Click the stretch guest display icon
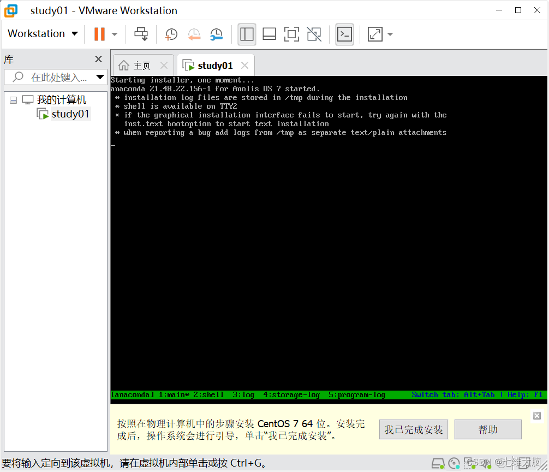The width and height of the screenshot is (549, 472). [375, 34]
